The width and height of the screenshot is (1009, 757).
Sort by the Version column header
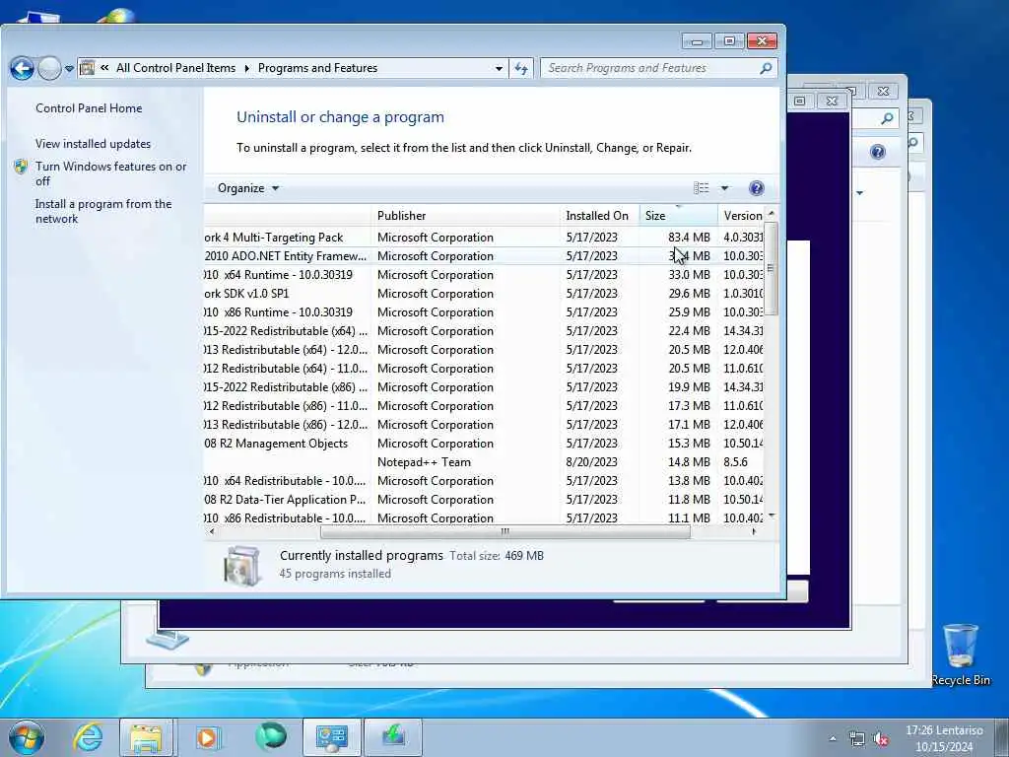click(x=742, y=216)
